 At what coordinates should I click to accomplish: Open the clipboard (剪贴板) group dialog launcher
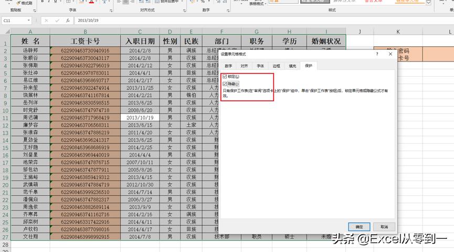pyautogui.click(x=35, y=10)
